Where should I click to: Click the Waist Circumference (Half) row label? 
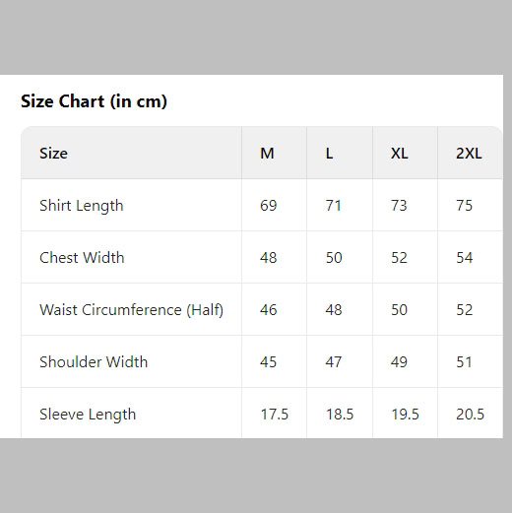pos(131,310)
